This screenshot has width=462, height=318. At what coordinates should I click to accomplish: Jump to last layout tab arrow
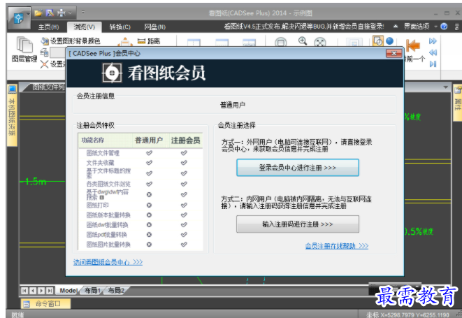pos(50,291)
